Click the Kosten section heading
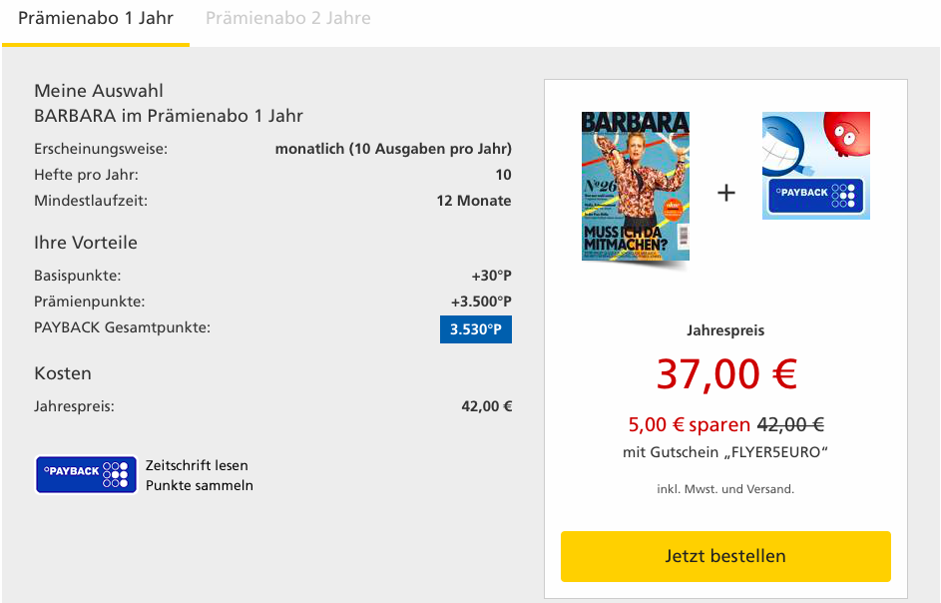The height and width of the screenshot is (603, 941). pyautogui.click(x=63, y=373)
